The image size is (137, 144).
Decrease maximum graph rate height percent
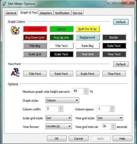coord(86,93)
